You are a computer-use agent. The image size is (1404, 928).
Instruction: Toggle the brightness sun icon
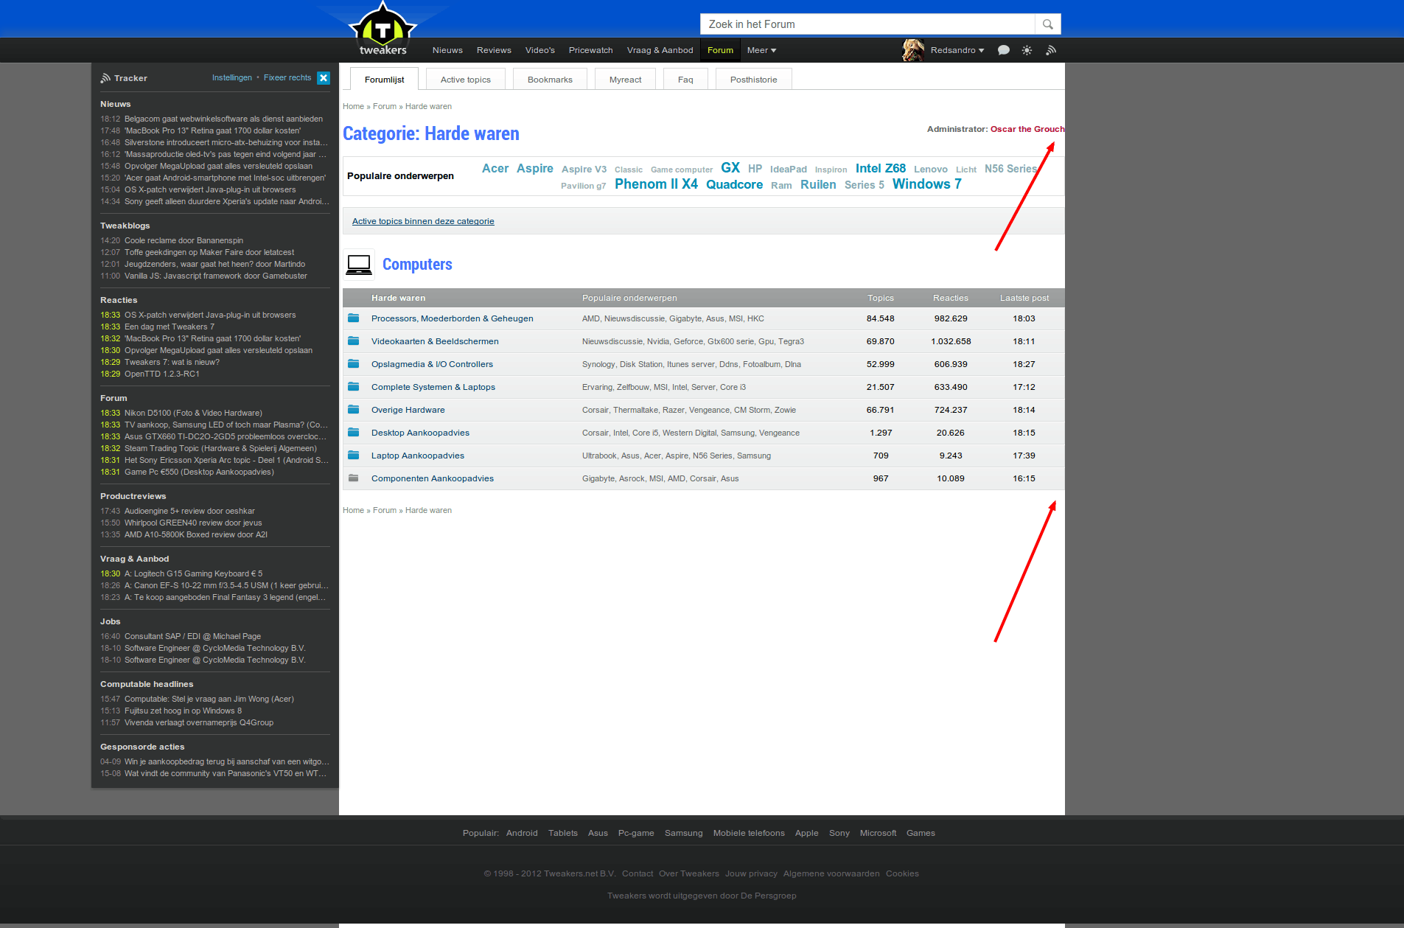(x=1027, y=50)
